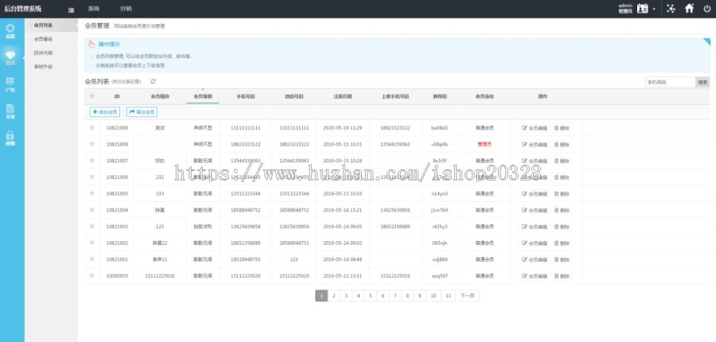
Task: Open the 系统 top menu
Action: coord(94,9)
